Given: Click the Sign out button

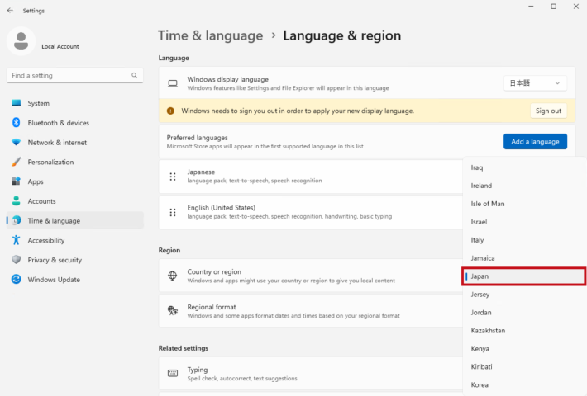Looking at the screenshot, I should [x=548, y=111].
